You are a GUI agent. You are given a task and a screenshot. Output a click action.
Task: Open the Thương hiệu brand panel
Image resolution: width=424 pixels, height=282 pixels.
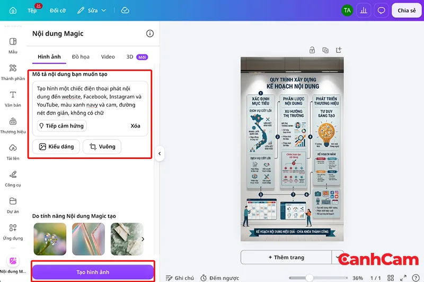tap(13, 125)
